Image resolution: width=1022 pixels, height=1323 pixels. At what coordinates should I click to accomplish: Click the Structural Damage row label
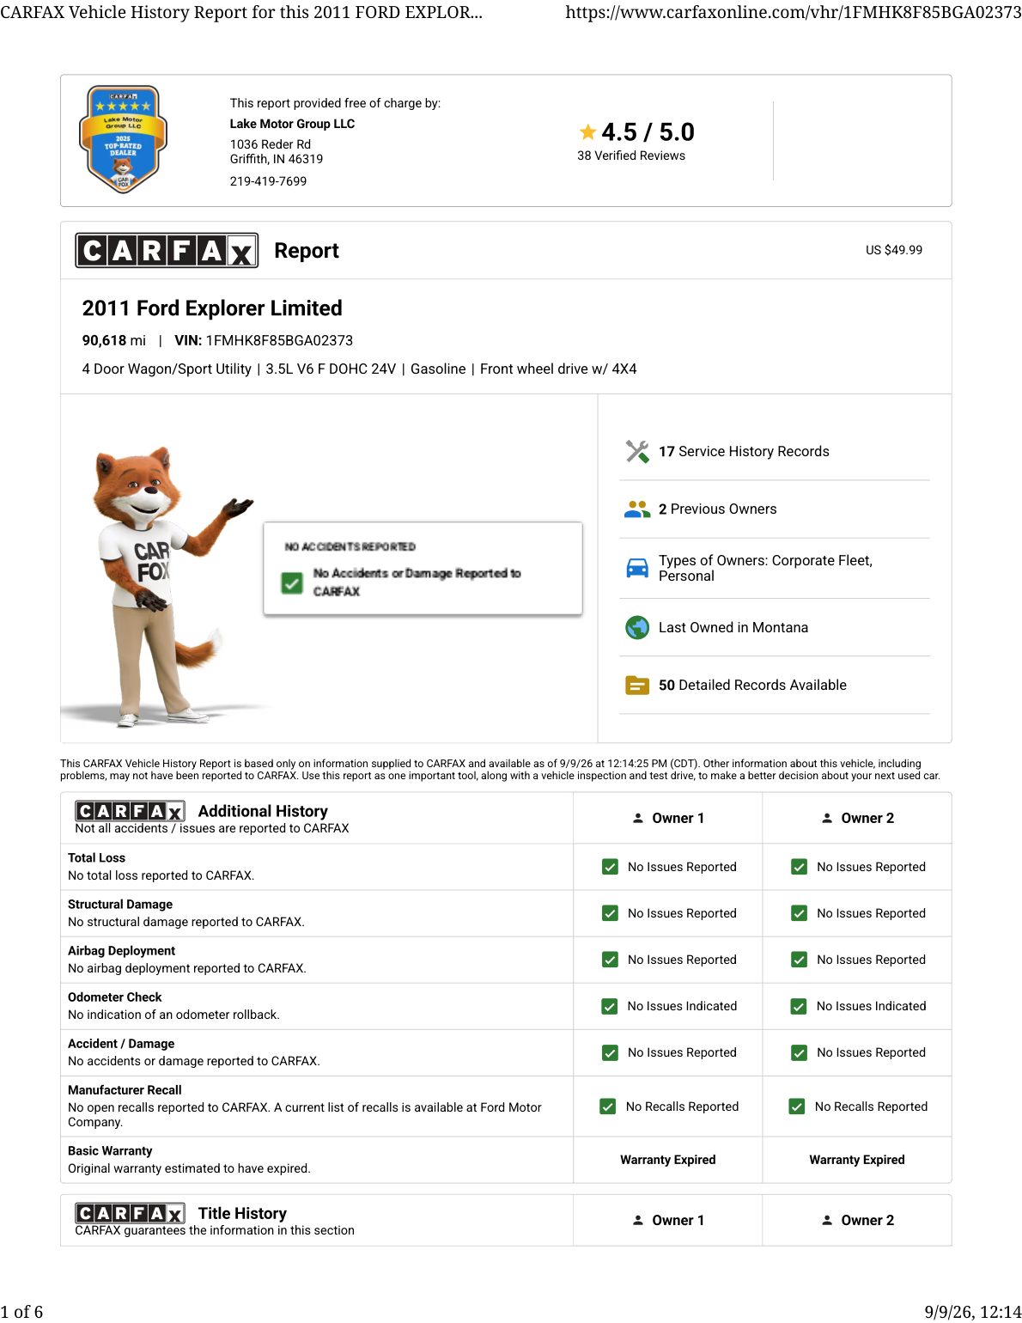pos(120,905)
